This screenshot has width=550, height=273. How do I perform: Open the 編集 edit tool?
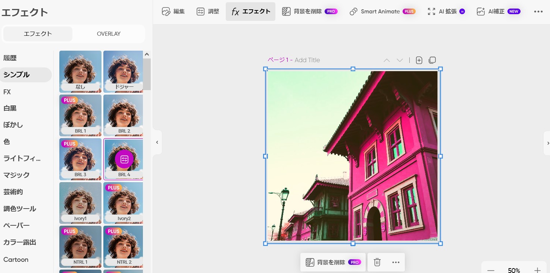click(x=173, y=12)
